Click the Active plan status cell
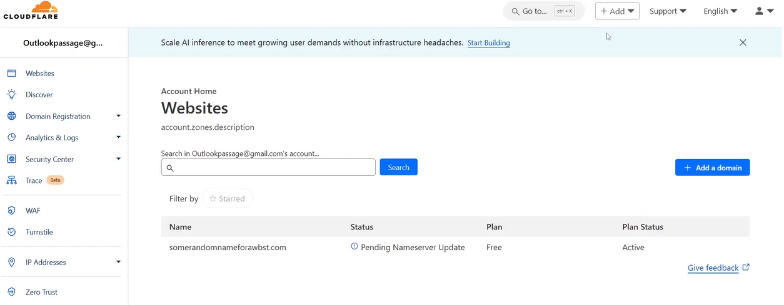The image size is (784, 305). [x=633, y=248]
